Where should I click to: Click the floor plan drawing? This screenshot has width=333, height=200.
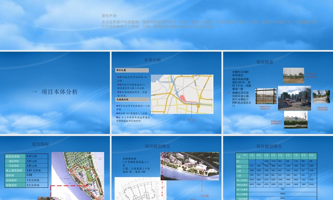coord(141,189)
